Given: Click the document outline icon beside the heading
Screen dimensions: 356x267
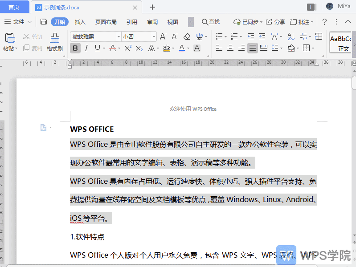Looking at the screenshot, I should tap(43, 127).
